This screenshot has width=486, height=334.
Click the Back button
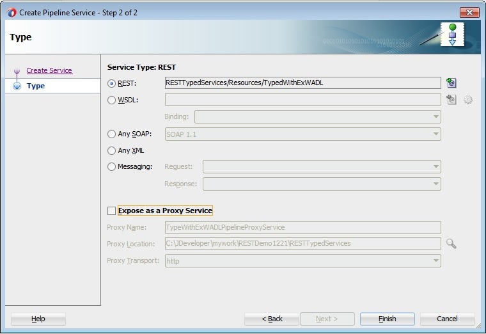(272, 319)
